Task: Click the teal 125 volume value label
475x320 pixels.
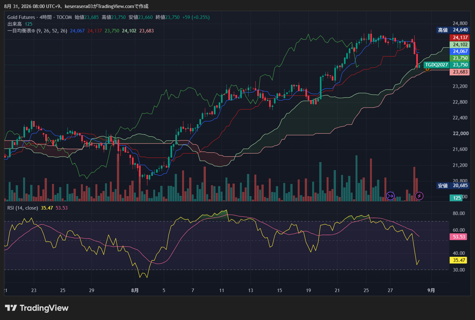Action: (x=456, y=198)
